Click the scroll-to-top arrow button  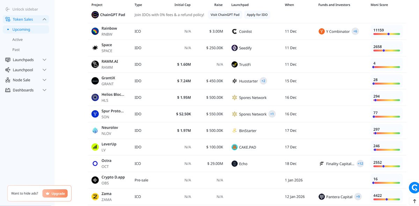point(414,201)
